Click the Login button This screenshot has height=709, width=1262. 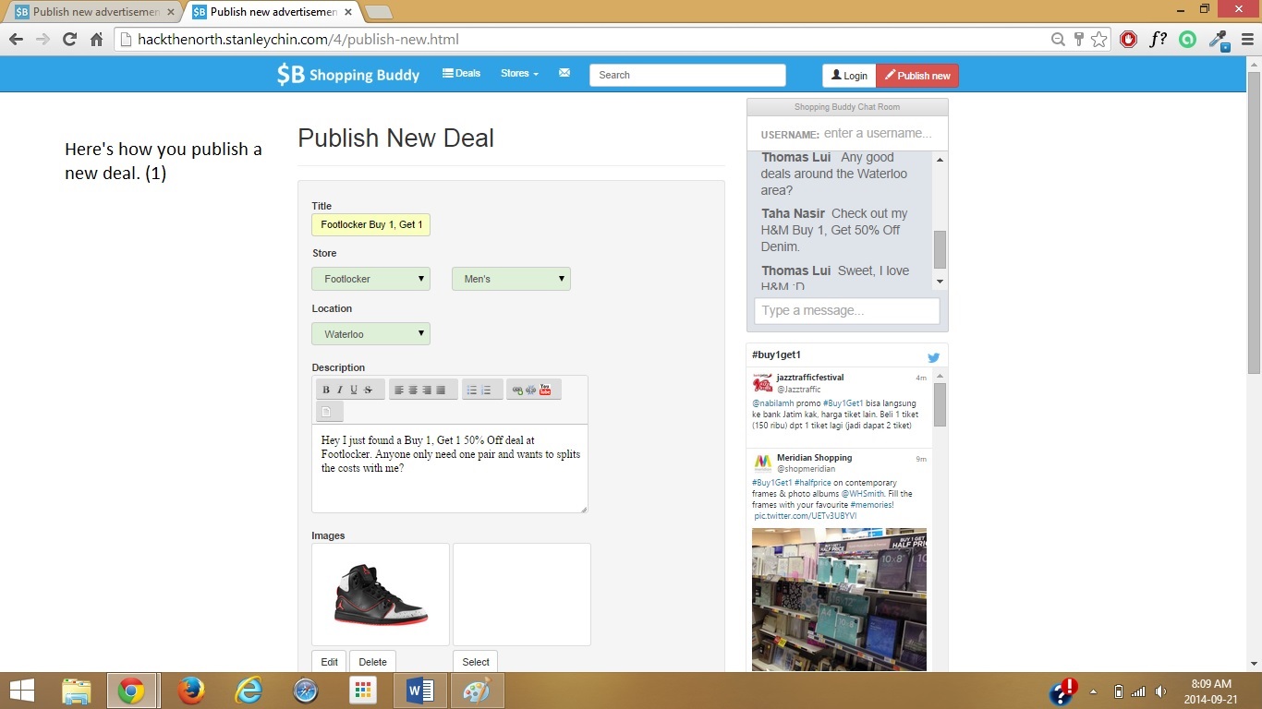[x=849, y=76]
